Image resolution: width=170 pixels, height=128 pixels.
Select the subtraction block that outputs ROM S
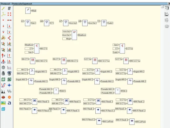(56, 91)
